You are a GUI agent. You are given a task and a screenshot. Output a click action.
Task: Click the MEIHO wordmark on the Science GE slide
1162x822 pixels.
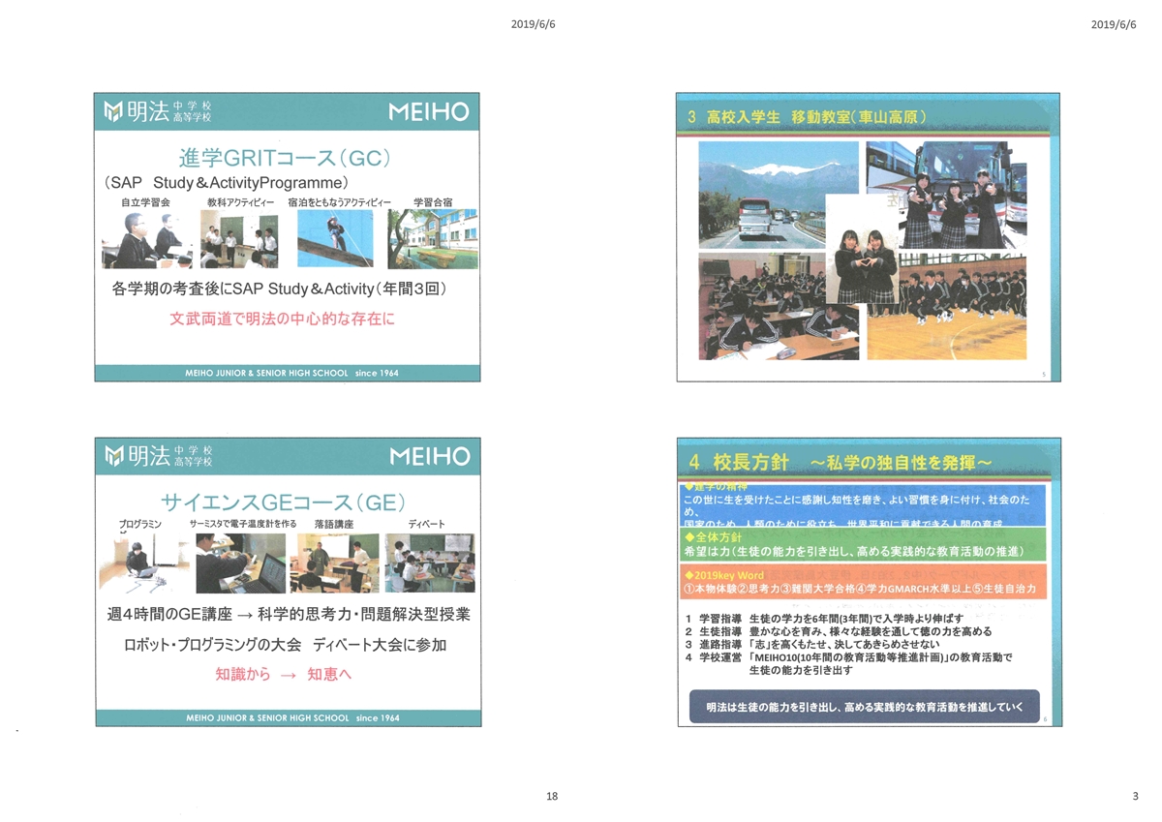(x=428, y=456)
